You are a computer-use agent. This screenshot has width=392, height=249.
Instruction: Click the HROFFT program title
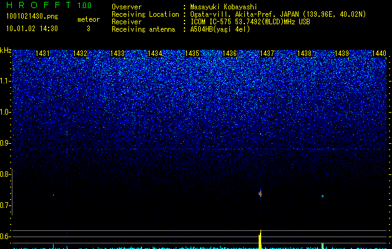(39, 5)
